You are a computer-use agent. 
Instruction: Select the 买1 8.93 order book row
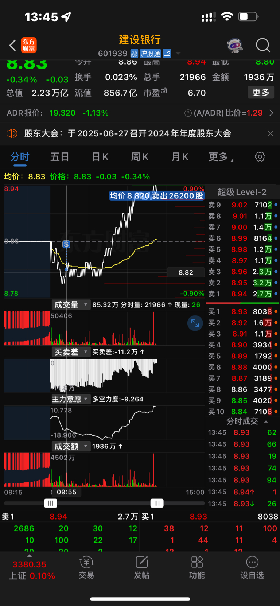pos(243,312)
